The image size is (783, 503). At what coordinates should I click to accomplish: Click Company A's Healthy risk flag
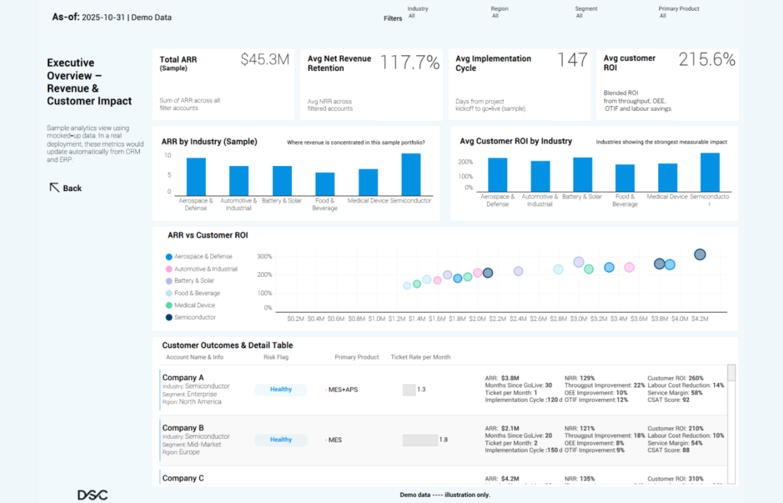[281, 389]
